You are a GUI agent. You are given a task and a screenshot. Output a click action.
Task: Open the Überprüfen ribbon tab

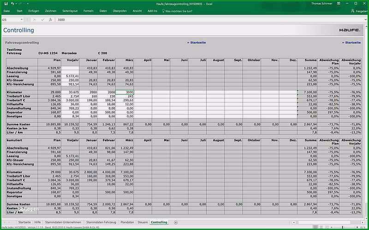(120, 11)
